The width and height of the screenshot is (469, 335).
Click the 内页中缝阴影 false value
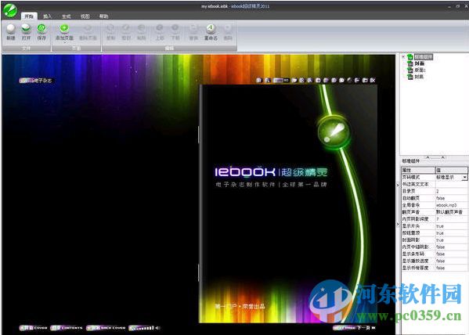[x=451, y=247]
